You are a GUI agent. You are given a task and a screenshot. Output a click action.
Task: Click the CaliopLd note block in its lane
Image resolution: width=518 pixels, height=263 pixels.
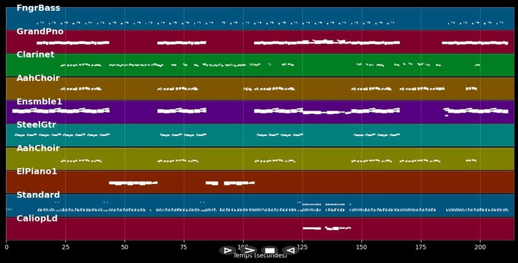pyautogui.click(x=312, y=228)
